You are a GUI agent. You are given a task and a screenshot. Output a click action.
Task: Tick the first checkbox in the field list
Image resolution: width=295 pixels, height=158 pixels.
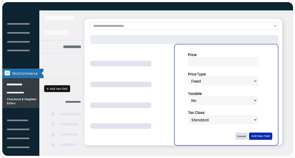click(53, 114)
